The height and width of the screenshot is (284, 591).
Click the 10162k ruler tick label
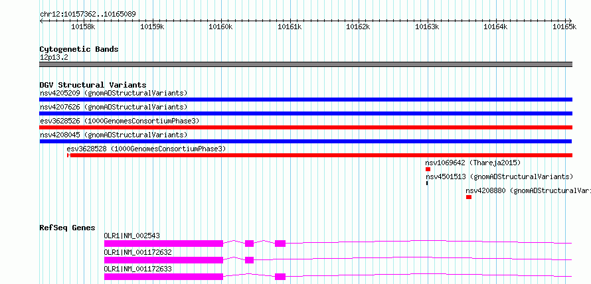[x=358, y=27]
